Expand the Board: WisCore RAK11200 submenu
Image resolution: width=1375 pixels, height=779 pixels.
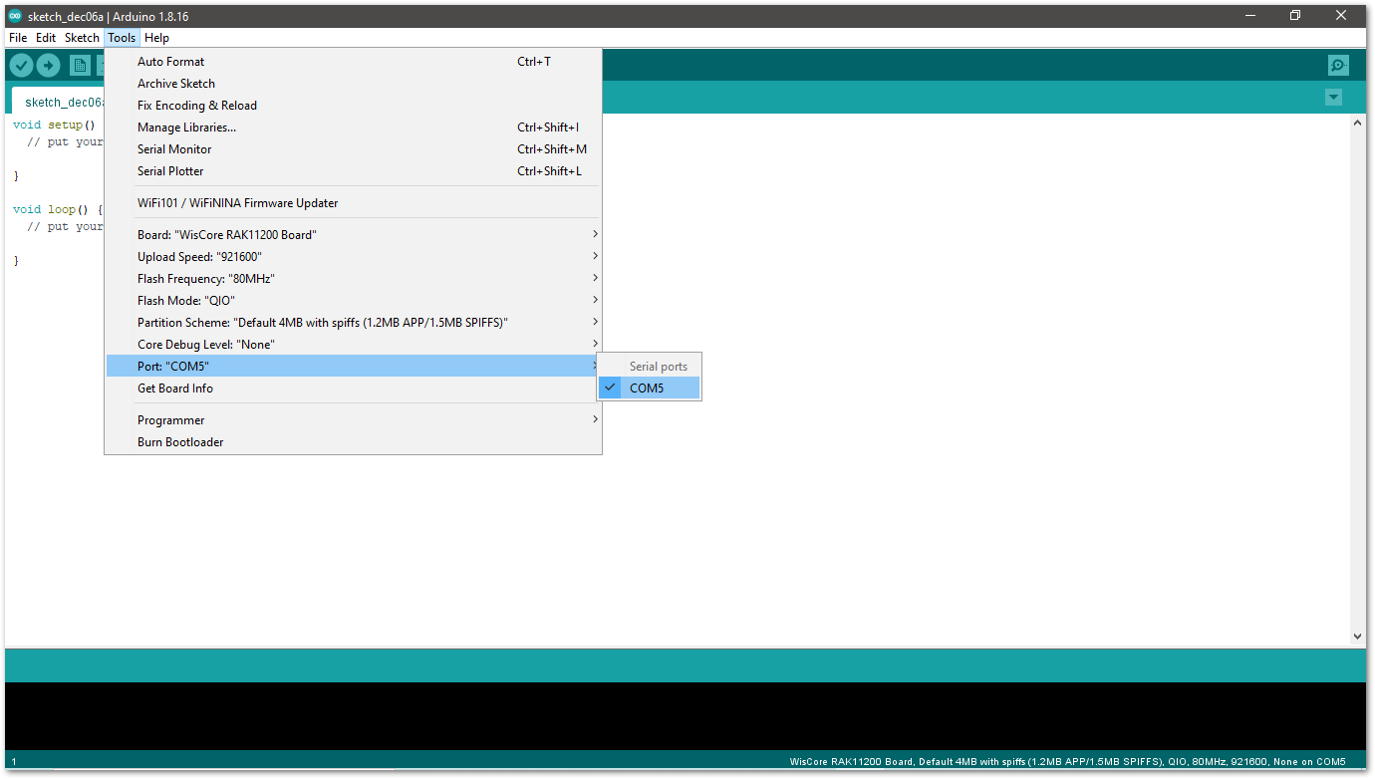tap(353, 235)
